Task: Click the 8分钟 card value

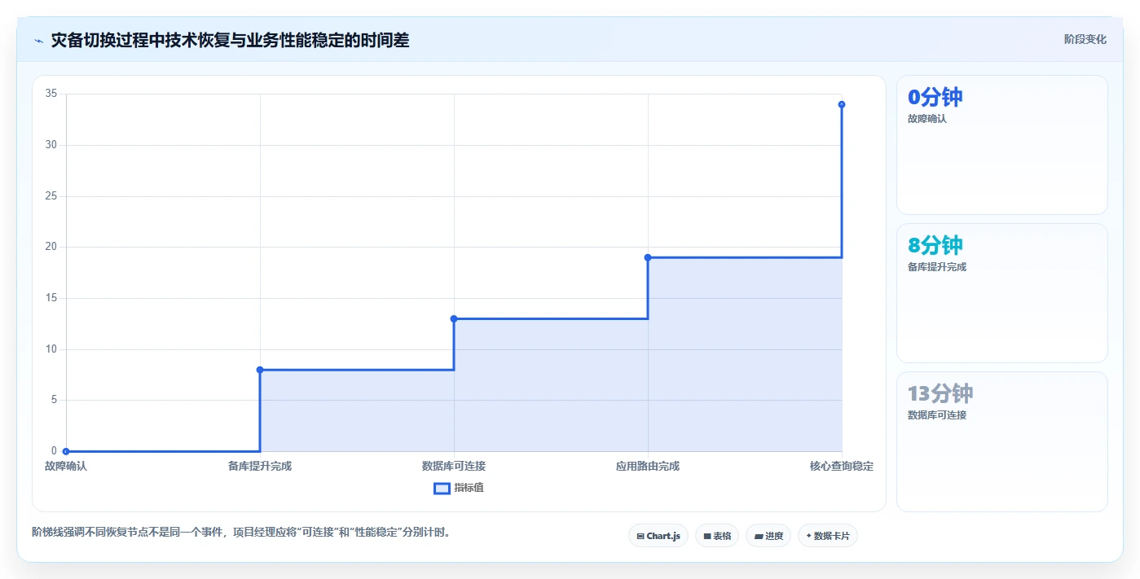Action: (x=935, y=245)
